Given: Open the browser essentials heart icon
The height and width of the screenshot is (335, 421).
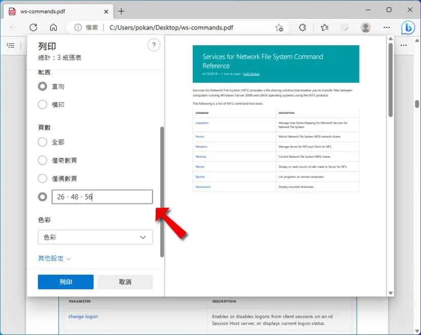Looking at the screenshot, I should tap(344, 27).
